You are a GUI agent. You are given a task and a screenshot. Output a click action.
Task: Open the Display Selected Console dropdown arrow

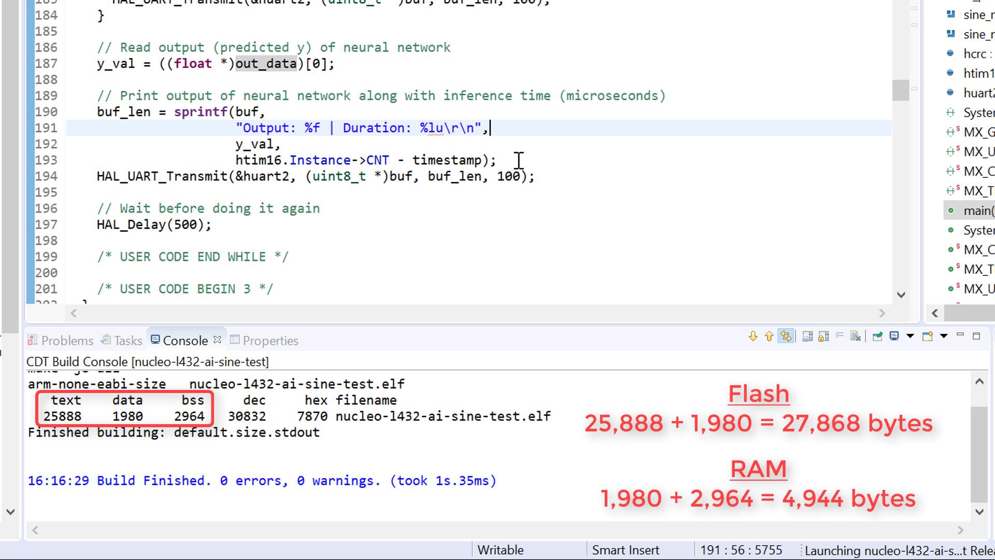910,336
